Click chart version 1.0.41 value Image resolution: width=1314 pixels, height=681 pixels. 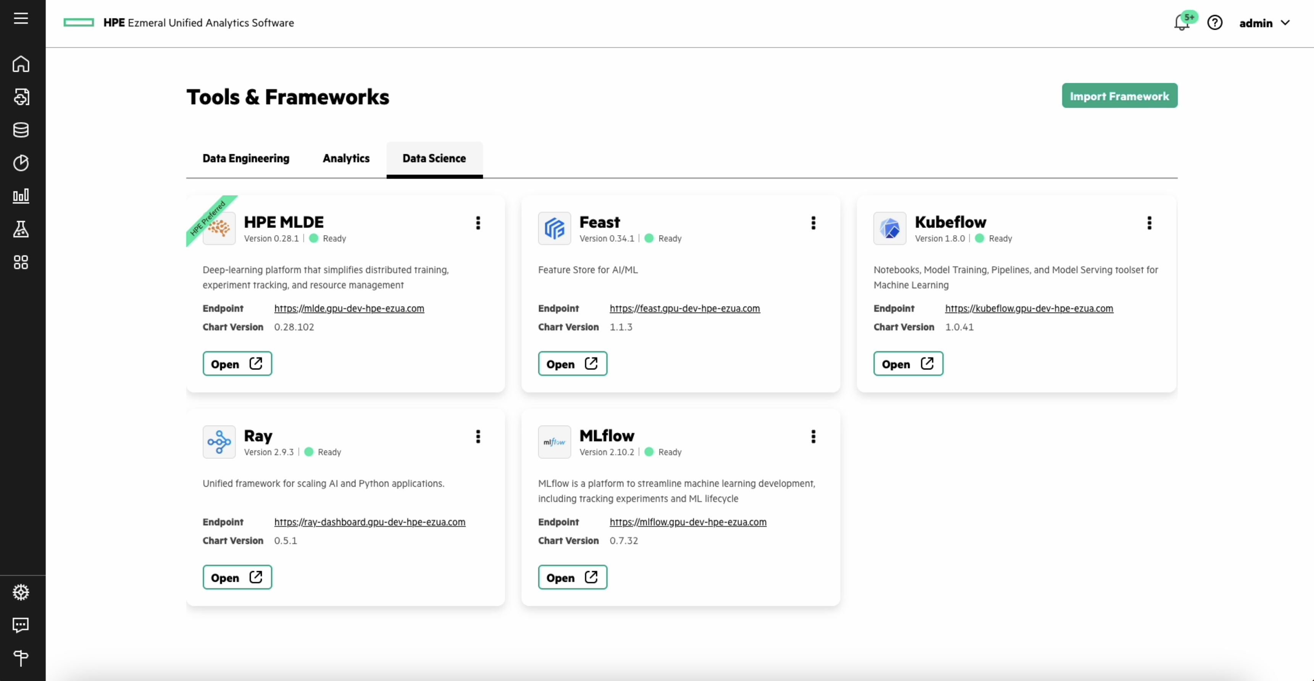(959, 328)
